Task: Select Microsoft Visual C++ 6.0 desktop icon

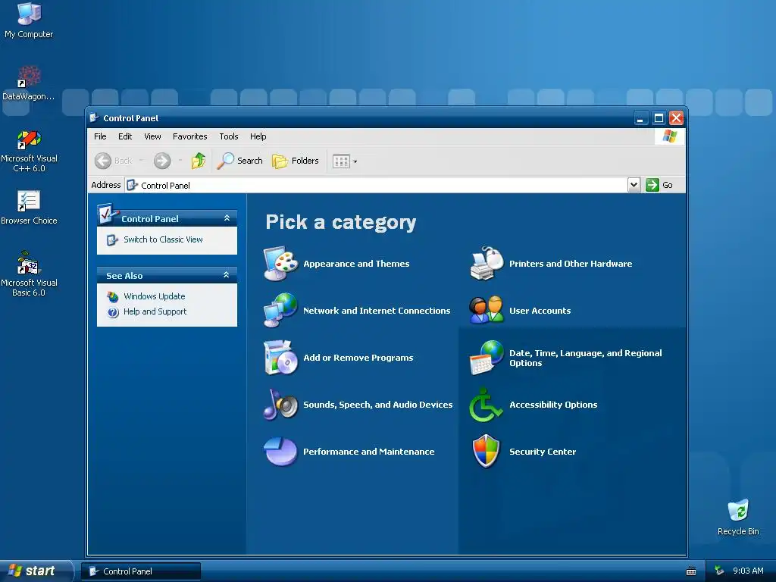Action: click(29, 151)
